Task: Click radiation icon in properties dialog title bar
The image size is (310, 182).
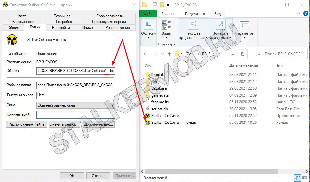Action: 5,5
